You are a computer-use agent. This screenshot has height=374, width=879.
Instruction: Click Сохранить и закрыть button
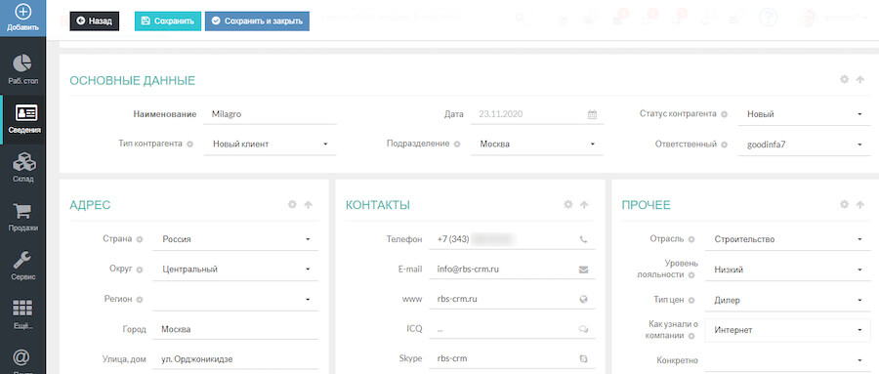pos(257,21)
